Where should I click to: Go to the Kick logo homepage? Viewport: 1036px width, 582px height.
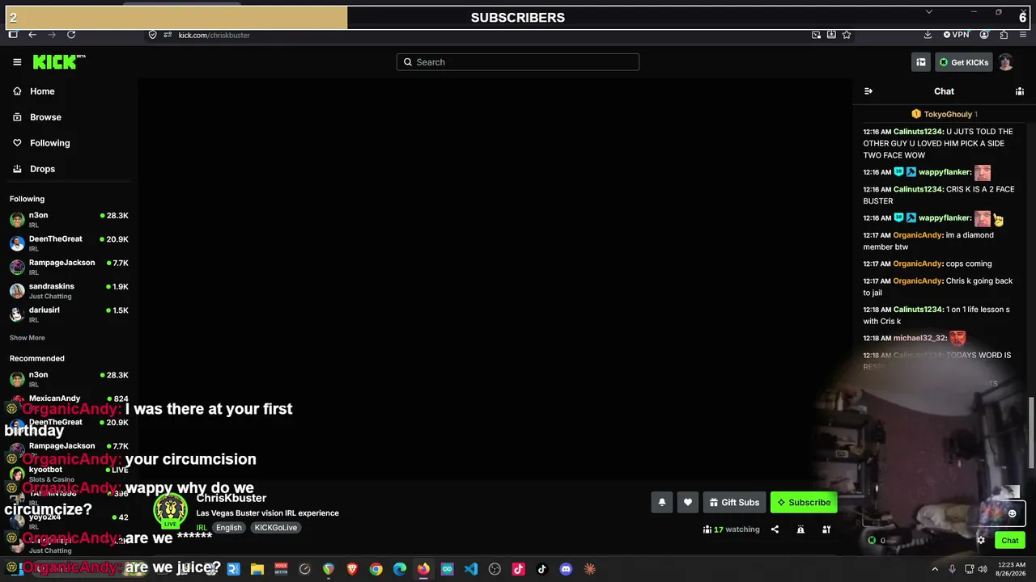click(x=59, y=62)
